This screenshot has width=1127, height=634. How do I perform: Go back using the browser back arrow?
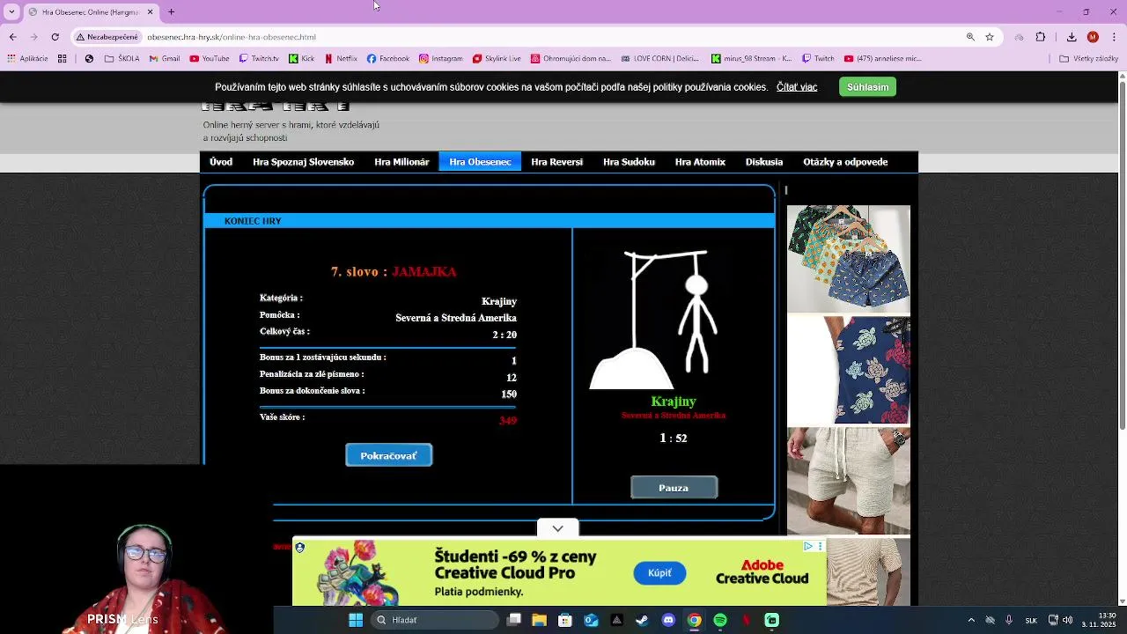click(x=12, y=37)
